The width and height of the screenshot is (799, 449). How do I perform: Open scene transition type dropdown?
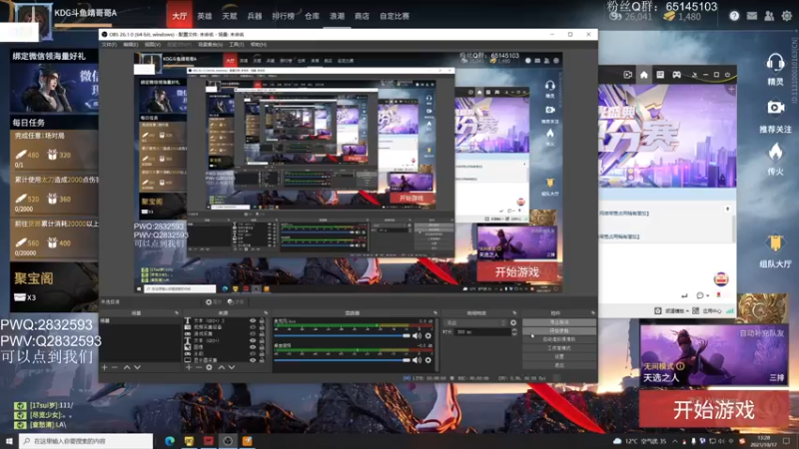[x=476, y=322]
